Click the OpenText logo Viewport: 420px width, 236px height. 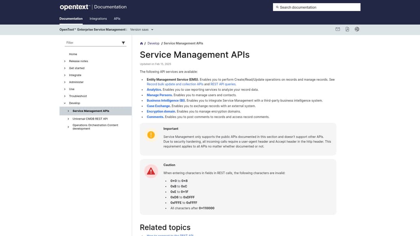(x=75, y=7)
